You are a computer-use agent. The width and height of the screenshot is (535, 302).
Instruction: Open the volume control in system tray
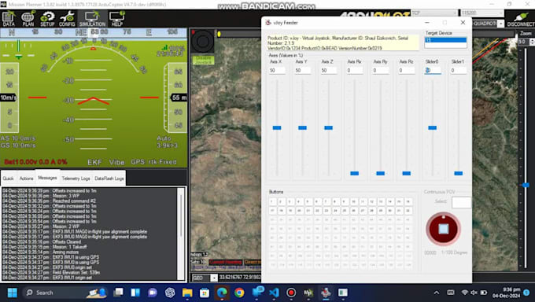click(x=474, y=293)
